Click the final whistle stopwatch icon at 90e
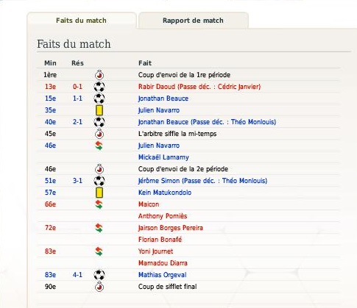 coord(99,287)
